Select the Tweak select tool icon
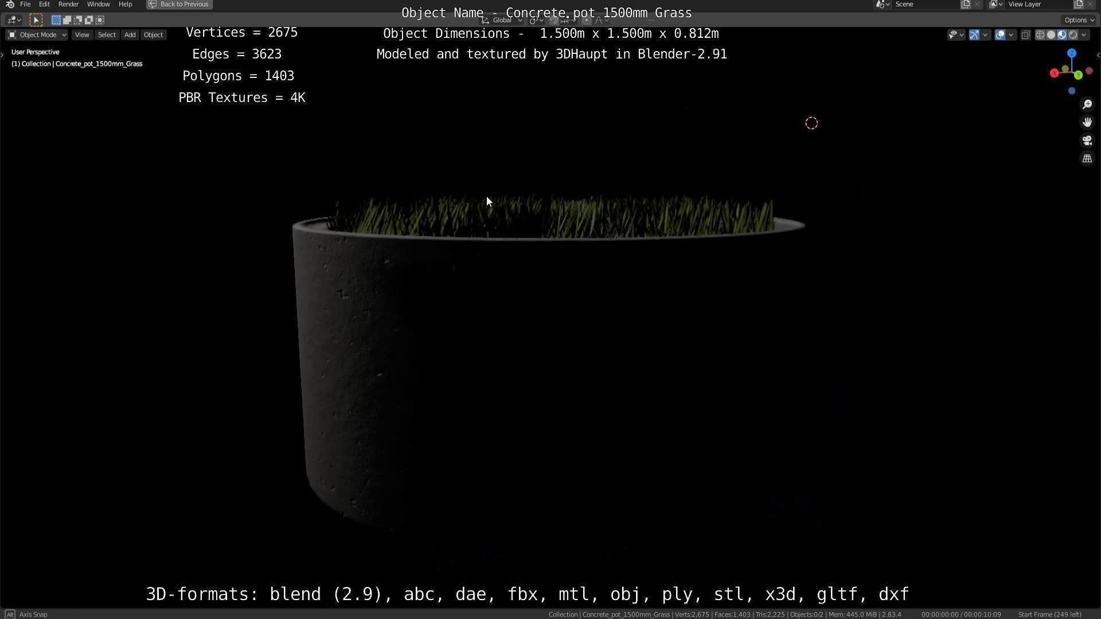 36,20
